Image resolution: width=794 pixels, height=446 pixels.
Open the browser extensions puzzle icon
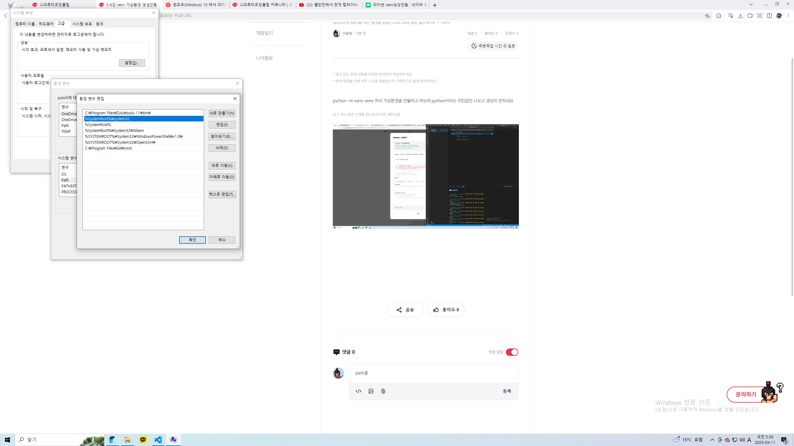[x=719, y=16]
